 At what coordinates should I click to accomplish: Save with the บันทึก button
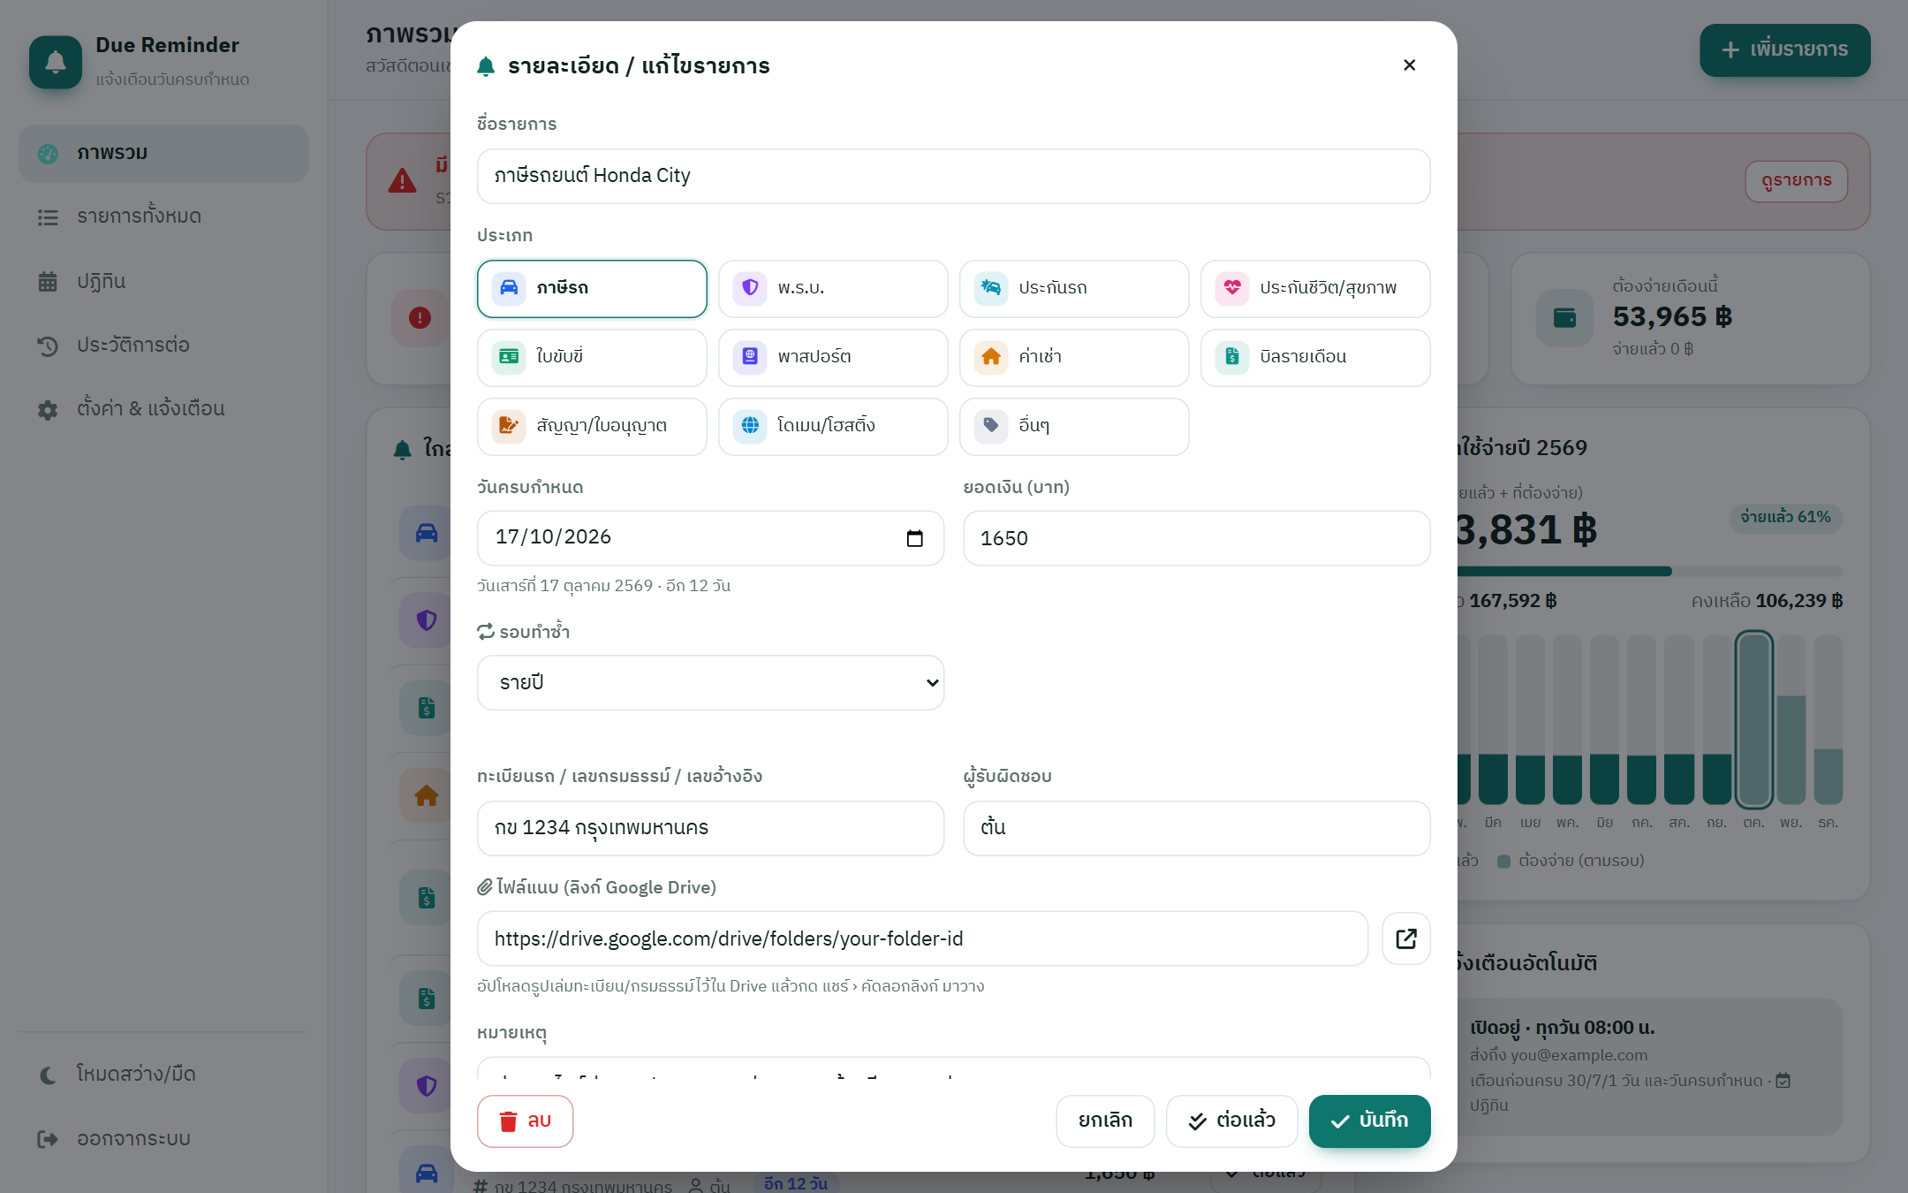point(1369,1121)
